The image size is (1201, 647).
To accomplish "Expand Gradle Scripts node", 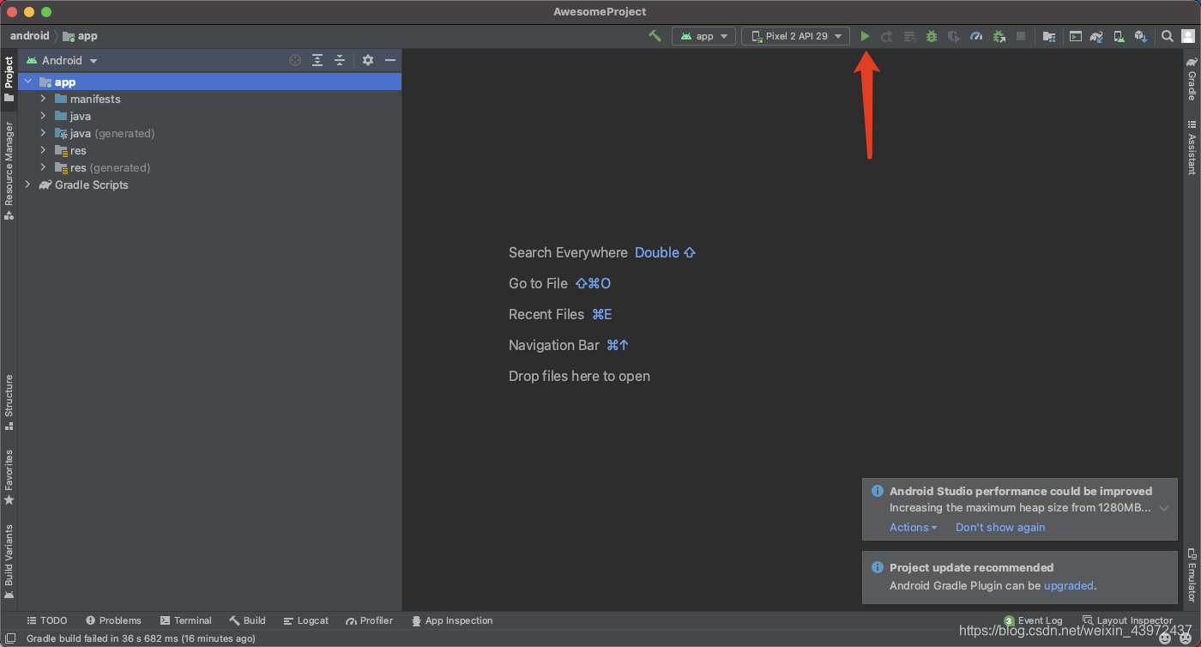I will (x=28, y=184).
